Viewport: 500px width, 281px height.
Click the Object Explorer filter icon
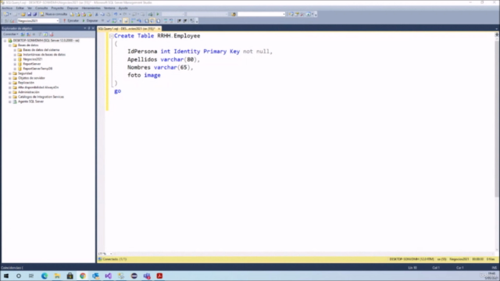click(40, 34)
